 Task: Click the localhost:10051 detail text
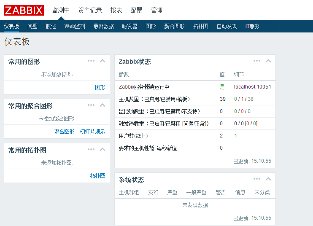click(x=253, y=87)
